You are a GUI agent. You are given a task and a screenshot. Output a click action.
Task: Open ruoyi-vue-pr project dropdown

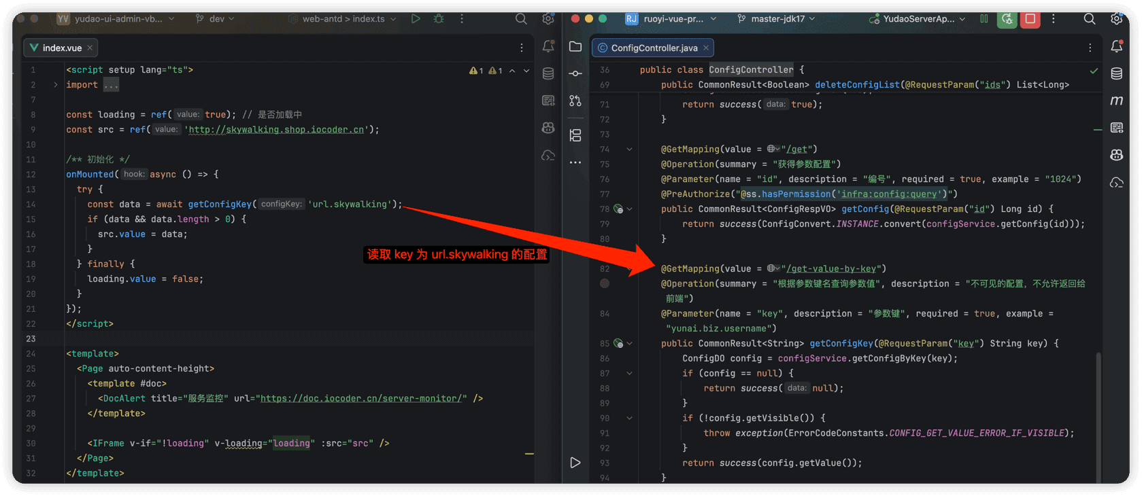671,19
